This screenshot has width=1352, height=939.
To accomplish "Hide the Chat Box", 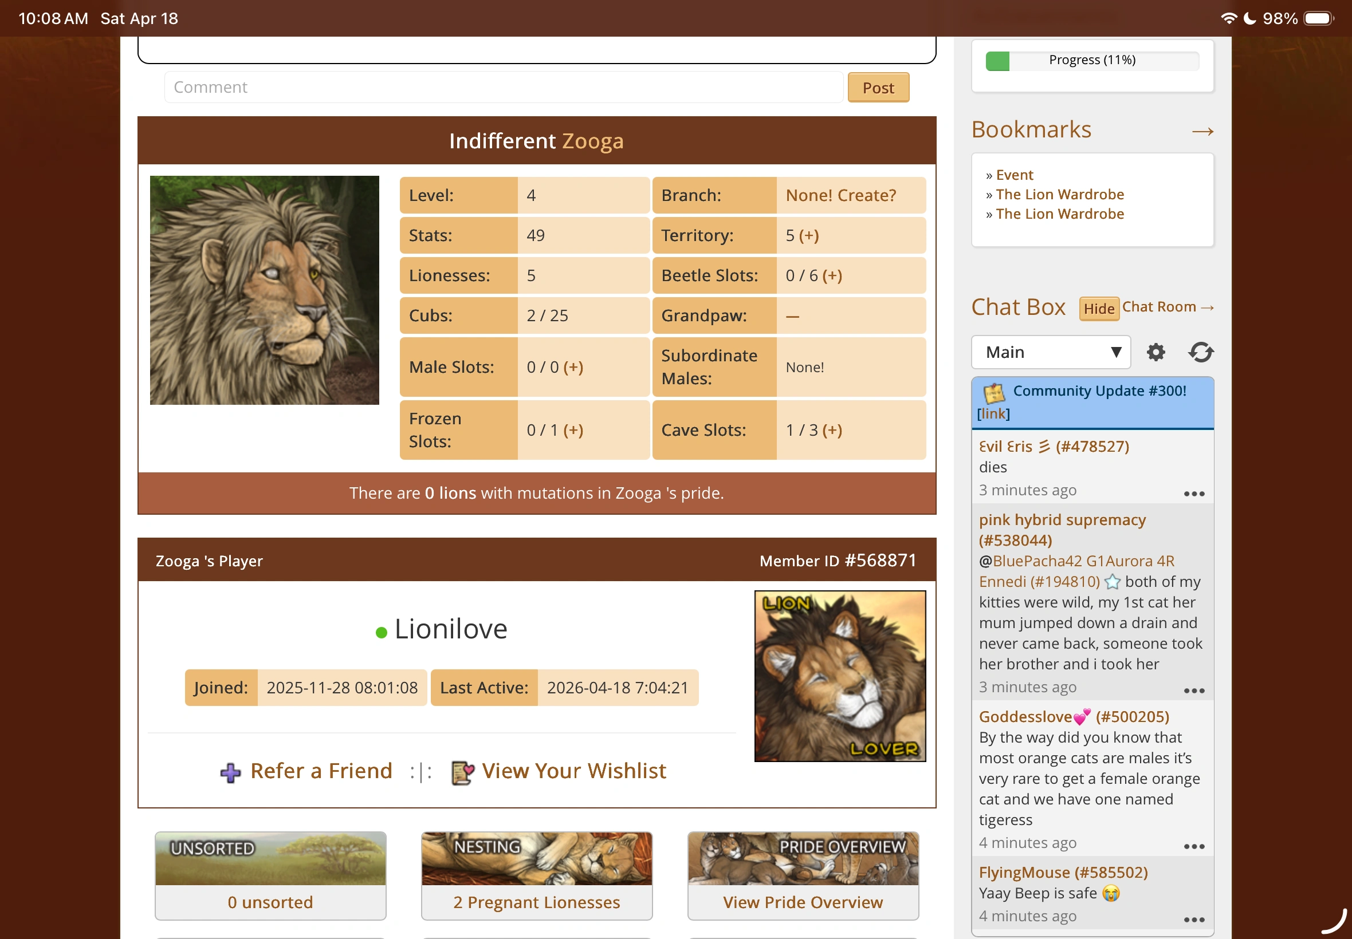I will point(1098,308).
